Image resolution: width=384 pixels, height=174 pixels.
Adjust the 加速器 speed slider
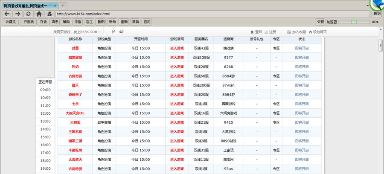point(354,22)
